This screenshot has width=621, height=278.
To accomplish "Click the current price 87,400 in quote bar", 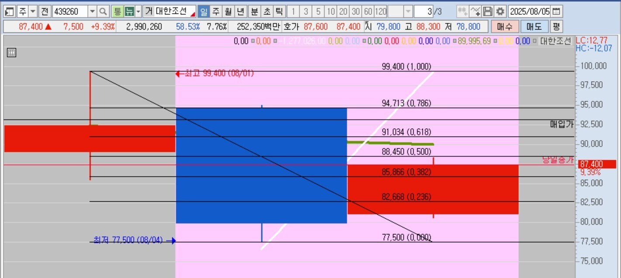I will click(x=31, y=27).
